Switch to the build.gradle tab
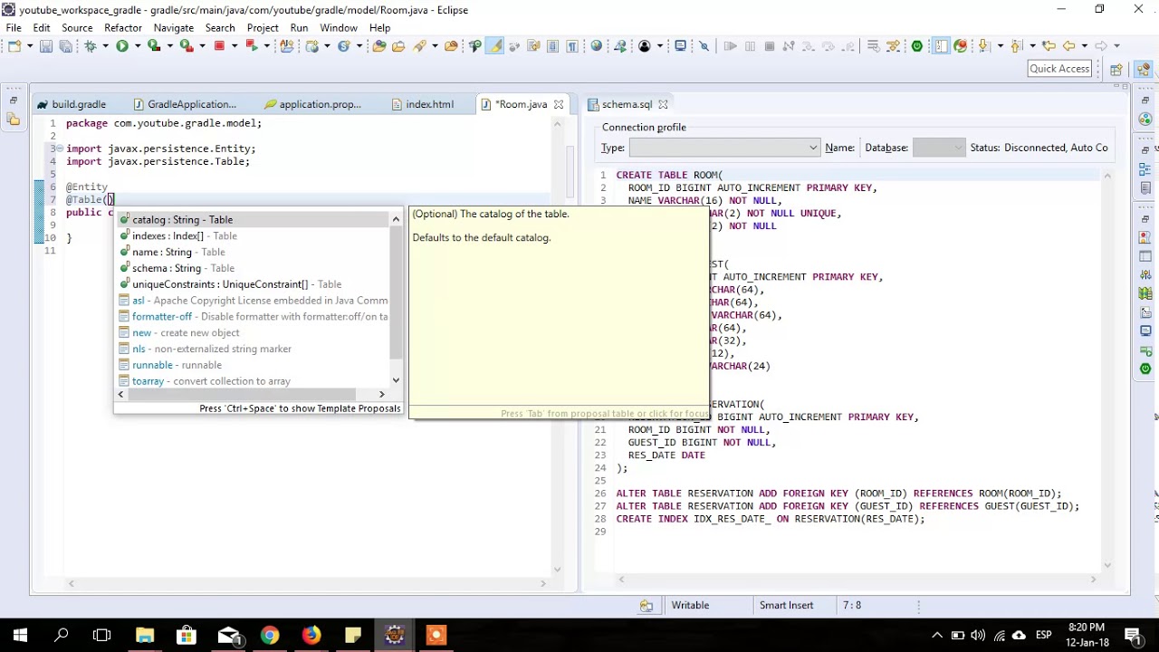Screen dimensions: 1159x652 click(79, 104)
